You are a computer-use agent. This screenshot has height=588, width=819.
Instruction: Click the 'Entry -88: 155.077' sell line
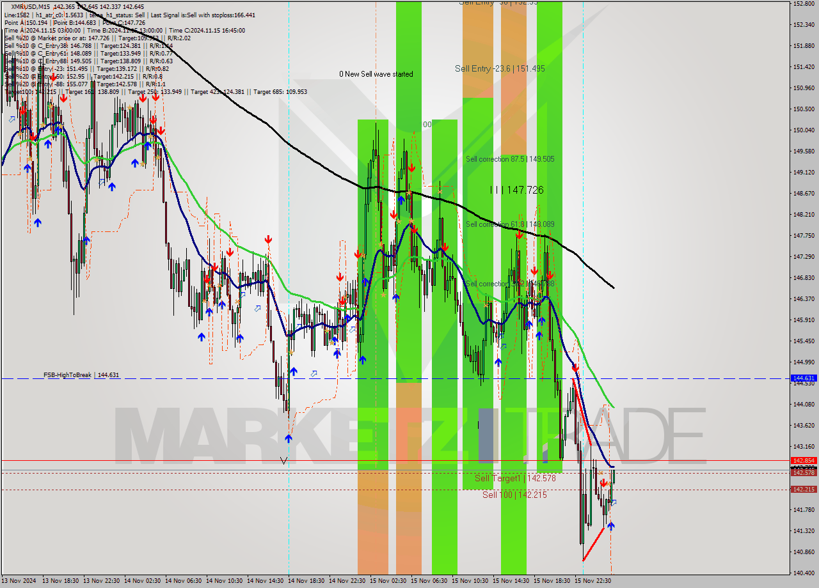84,84
